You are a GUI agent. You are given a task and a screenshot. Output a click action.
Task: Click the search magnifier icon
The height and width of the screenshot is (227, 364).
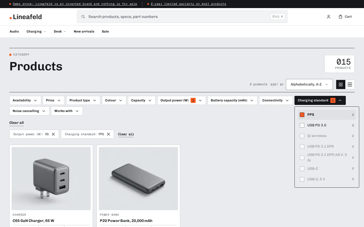click(83, 17)
